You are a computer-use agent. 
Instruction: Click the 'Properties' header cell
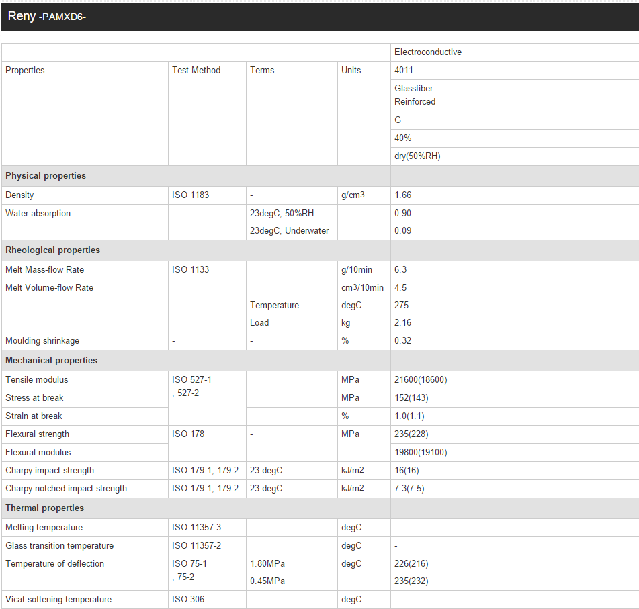point(85,113)
